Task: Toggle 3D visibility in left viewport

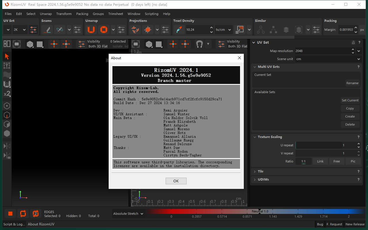Action: pyautogui.click(x=99, y=46)
